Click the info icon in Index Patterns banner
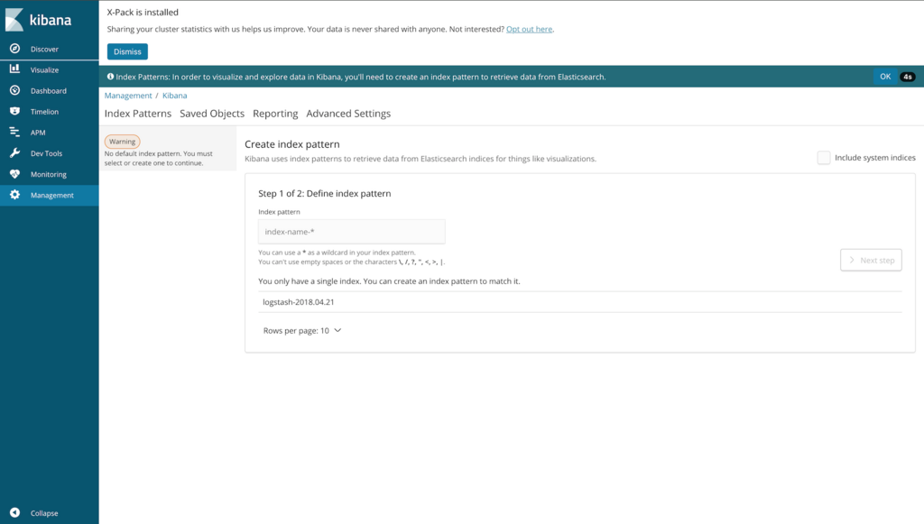924x524 pixels. click(110, 77)
